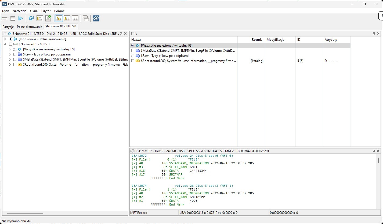
Task: Toggle the checkbox beside $Noname 01 - NTFS 0 in tree
Action: 11,44
